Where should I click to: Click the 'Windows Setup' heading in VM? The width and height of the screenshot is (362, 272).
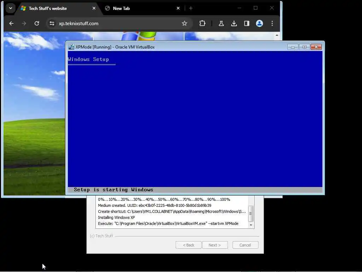88,59
